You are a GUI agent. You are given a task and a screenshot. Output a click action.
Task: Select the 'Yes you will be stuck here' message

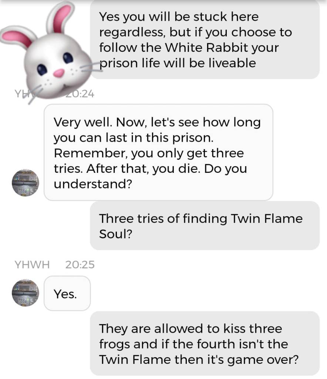coord(205,39)
